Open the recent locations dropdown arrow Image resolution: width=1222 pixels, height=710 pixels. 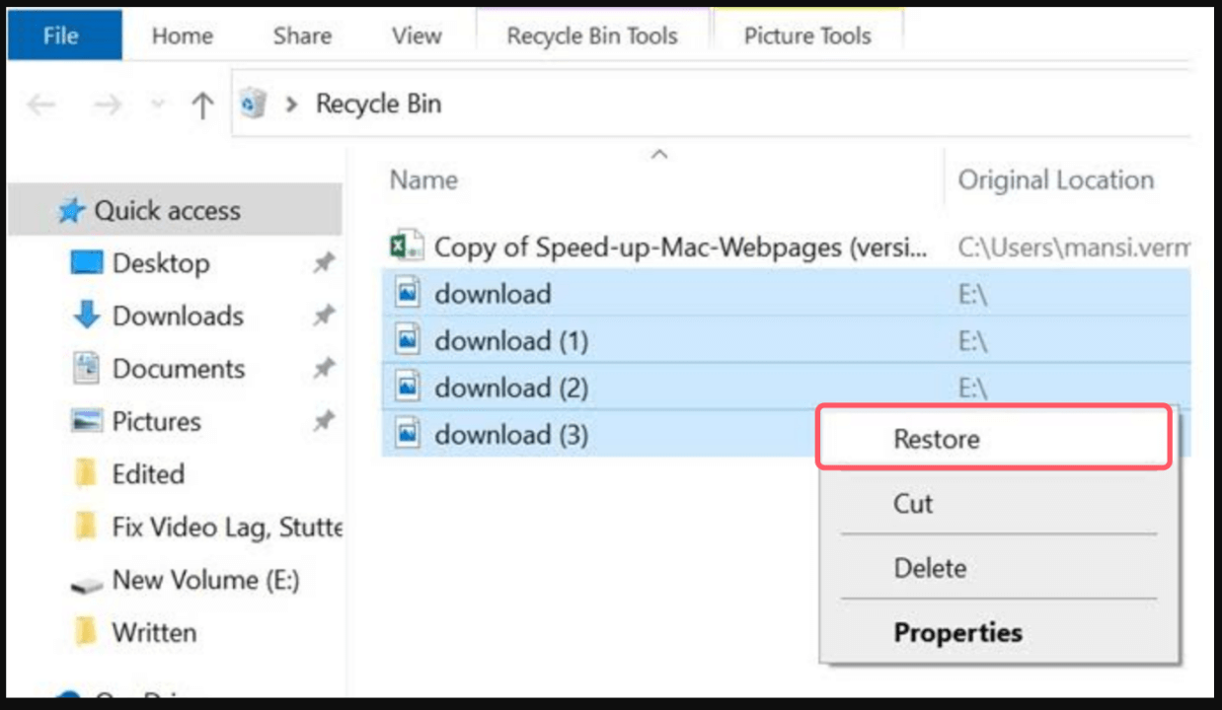click(157, 105)
